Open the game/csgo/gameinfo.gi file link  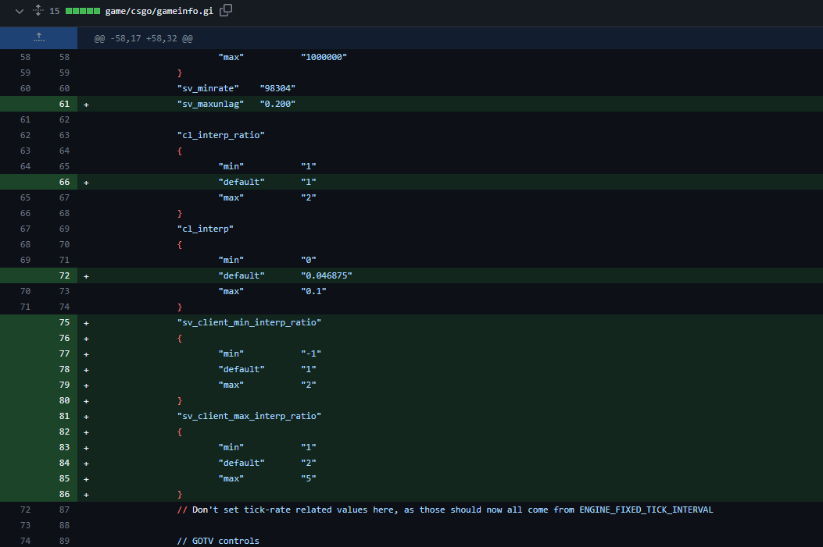(x=159, y=11)
